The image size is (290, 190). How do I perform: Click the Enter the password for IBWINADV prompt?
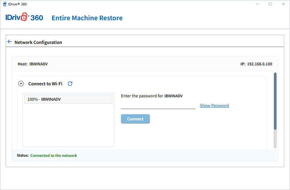152,96
